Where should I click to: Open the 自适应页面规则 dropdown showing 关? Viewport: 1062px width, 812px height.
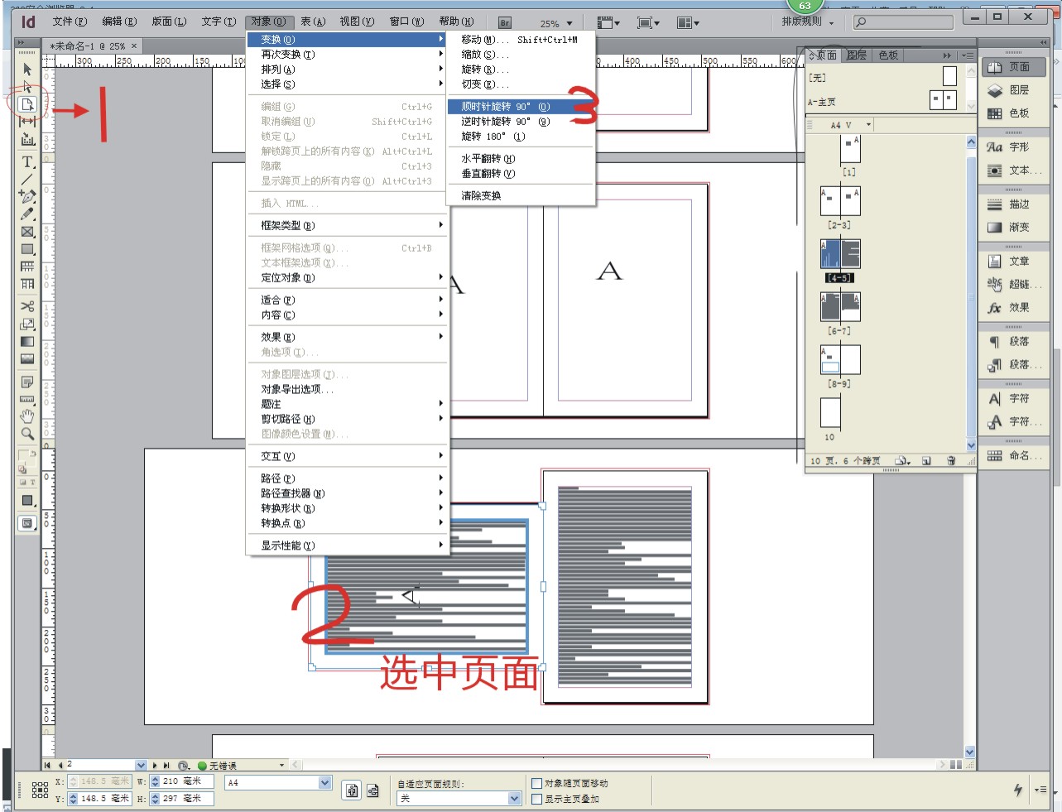(515, 799)
